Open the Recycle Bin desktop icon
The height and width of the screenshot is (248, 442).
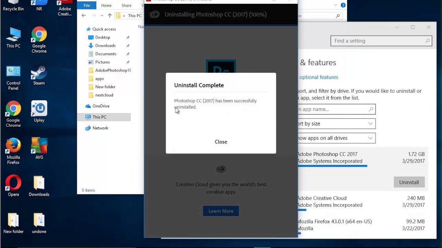[13, 6]
